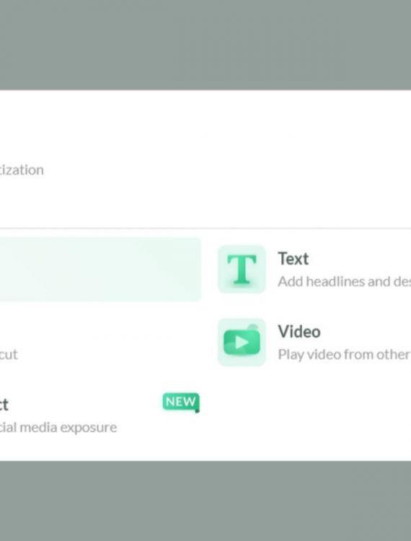Click the white play triangle in Video icon
Viewport: 411px width, 541px height.
242,343
